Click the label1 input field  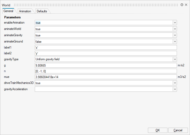coord(106,47)
